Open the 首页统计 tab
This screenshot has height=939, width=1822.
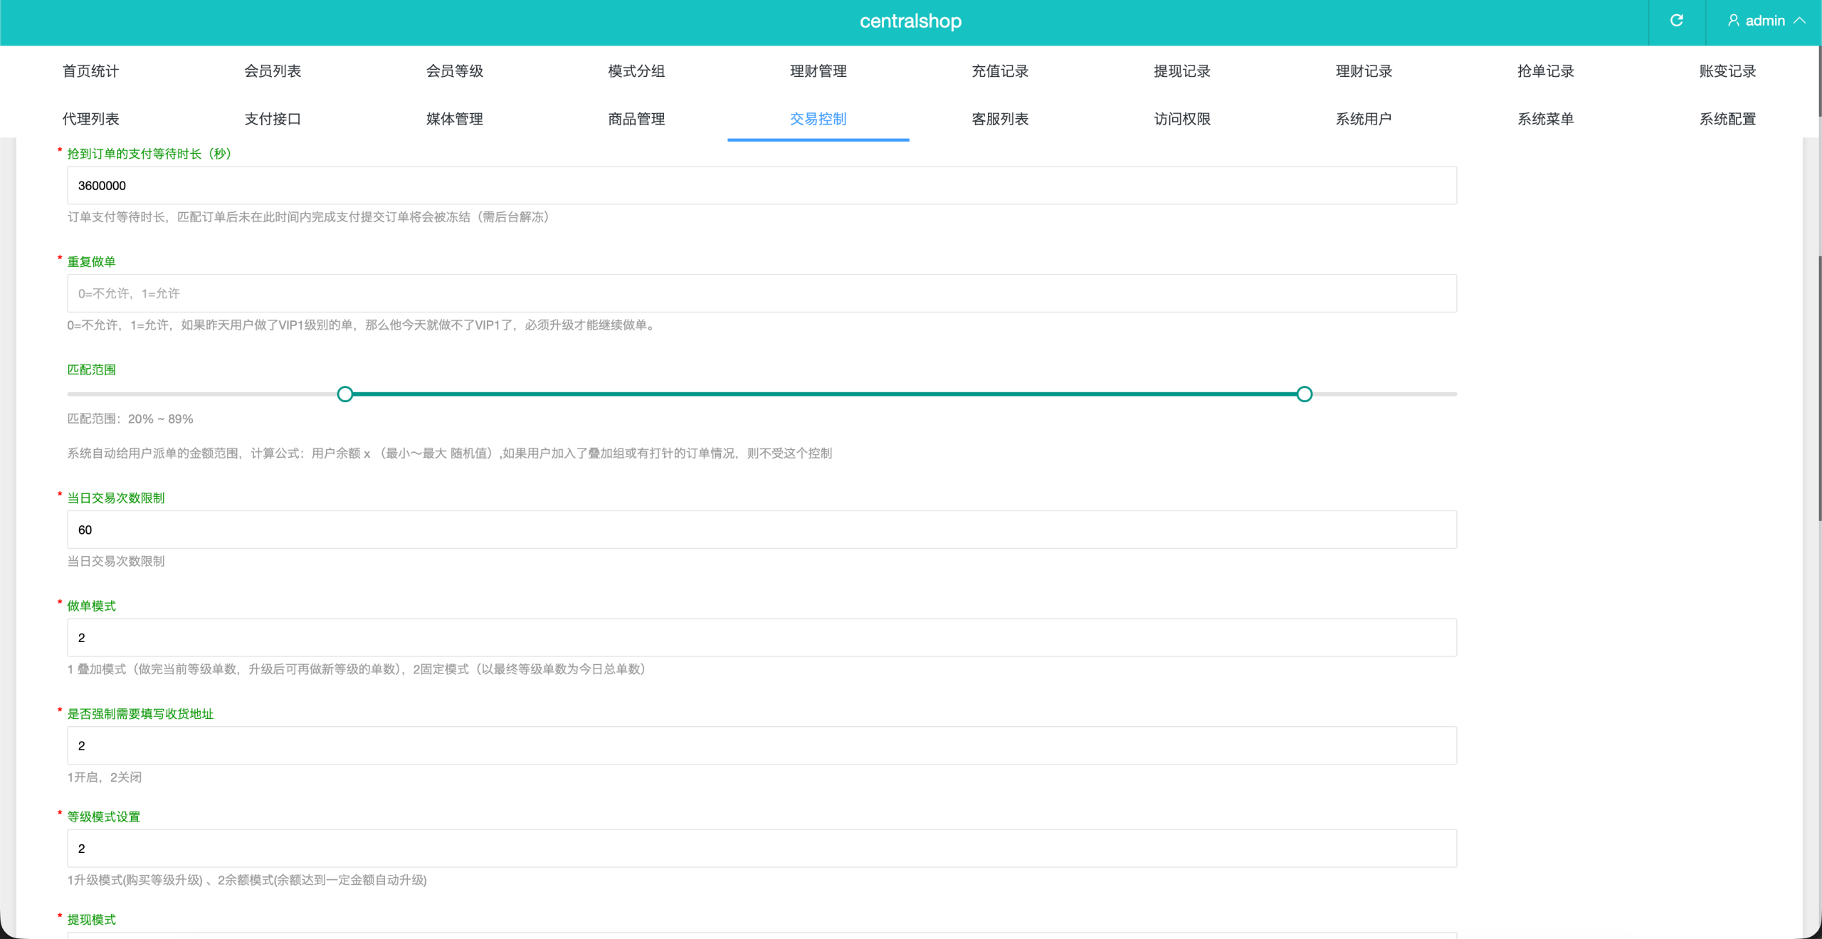(90, 71)
